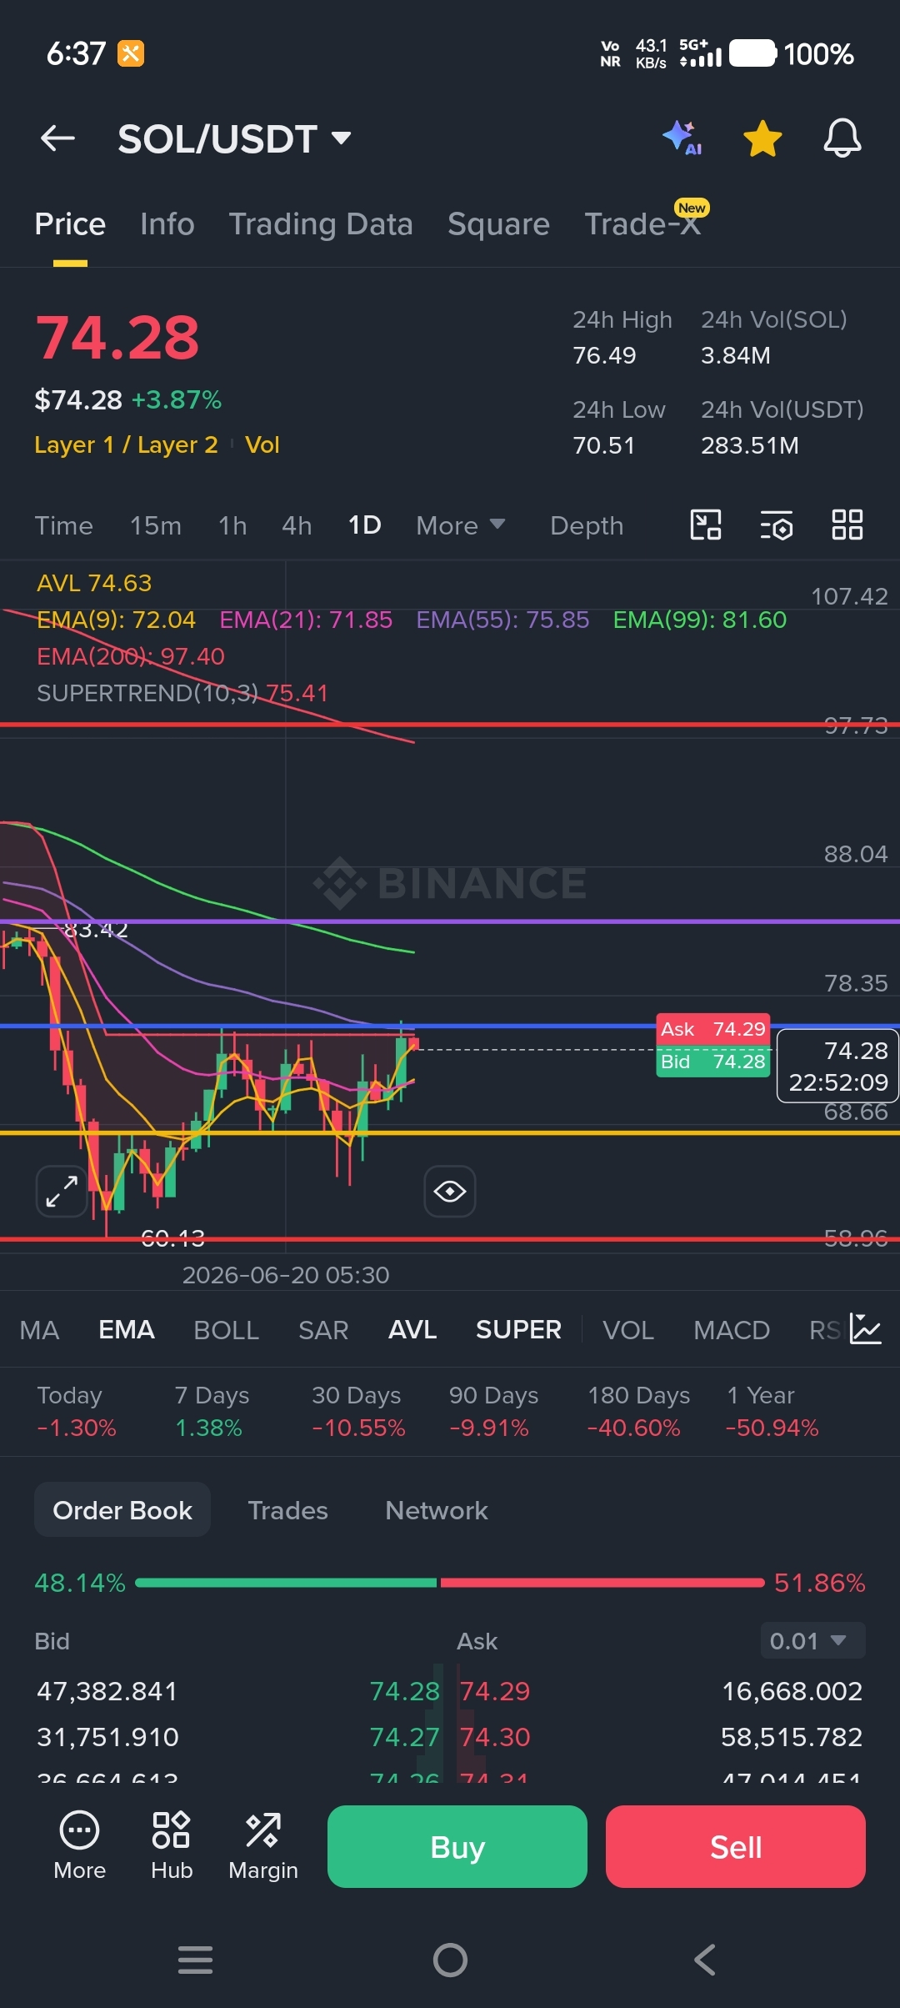This screenshot has width=900, height=2008.
Task: Tap bid amount 47,382.841
Action: point(107,1691)
